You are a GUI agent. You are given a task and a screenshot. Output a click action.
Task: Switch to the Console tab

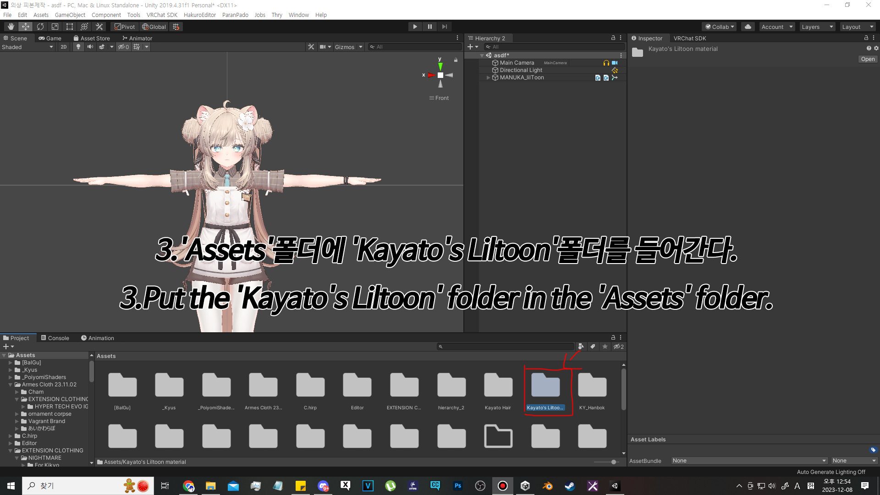(x=55, y=338)
